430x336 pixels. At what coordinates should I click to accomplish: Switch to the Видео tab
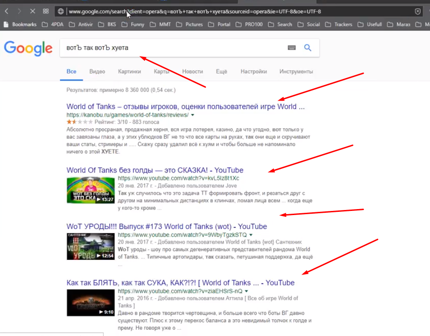(97, 72)
